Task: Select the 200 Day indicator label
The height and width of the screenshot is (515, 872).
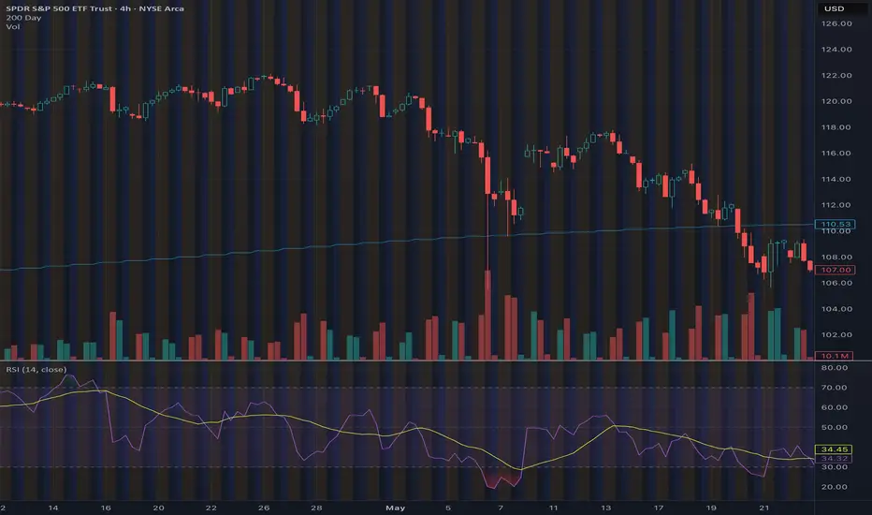Action: (x=23, y=18)
